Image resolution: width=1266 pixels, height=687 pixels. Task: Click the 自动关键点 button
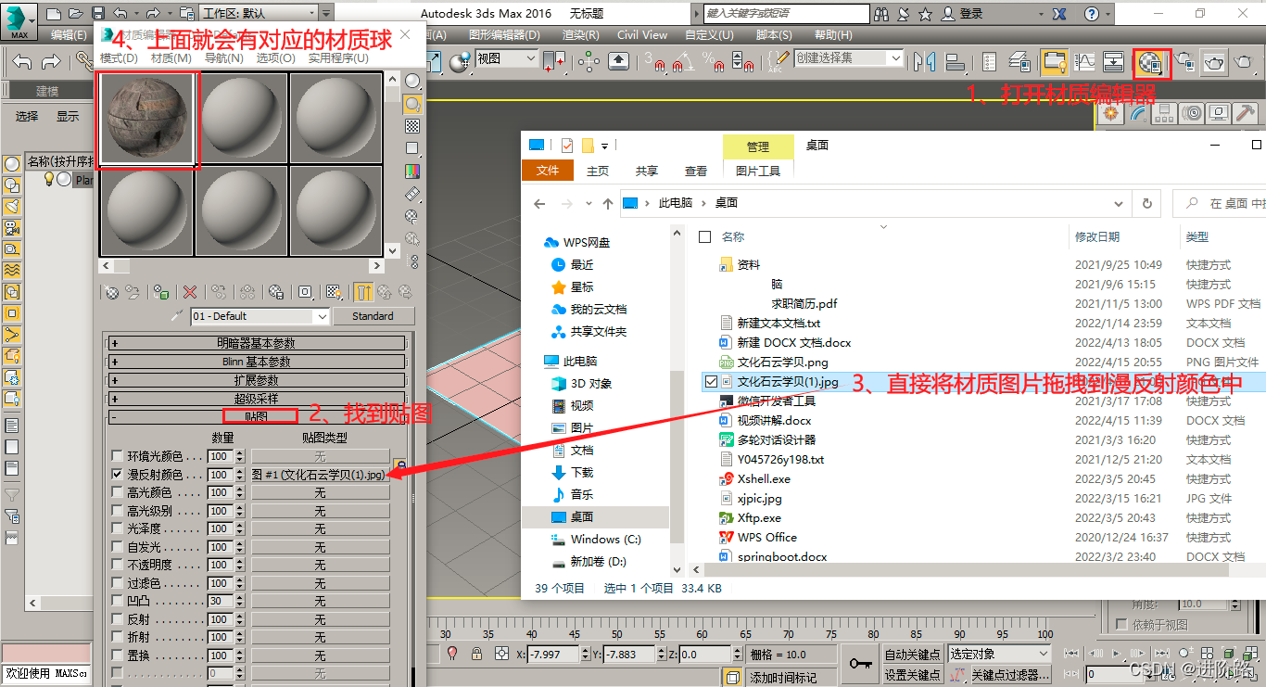tap(913, 655)
